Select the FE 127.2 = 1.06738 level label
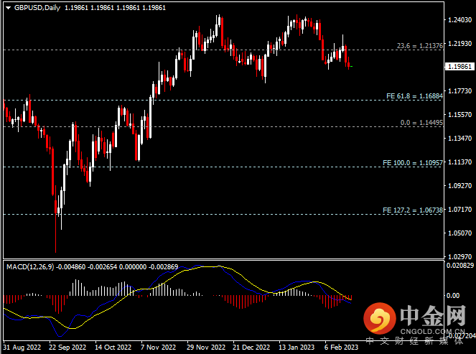 412,210
